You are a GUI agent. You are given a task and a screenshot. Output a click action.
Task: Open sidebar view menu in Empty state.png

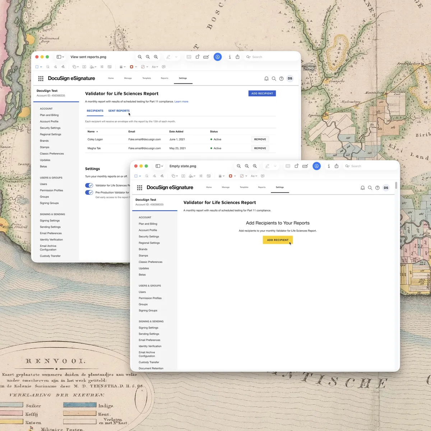coord(159,166)
